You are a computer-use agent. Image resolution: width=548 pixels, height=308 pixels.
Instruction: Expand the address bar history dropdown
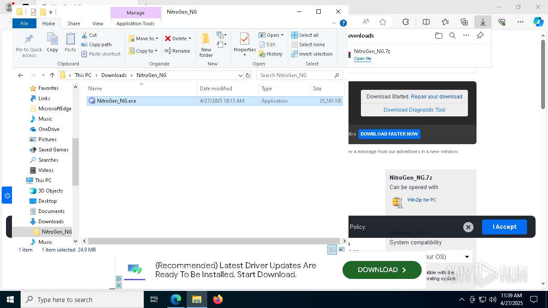click(240, 75)
